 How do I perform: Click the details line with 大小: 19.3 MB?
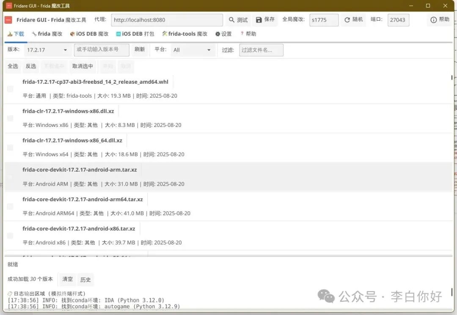[x=100, y=96]
